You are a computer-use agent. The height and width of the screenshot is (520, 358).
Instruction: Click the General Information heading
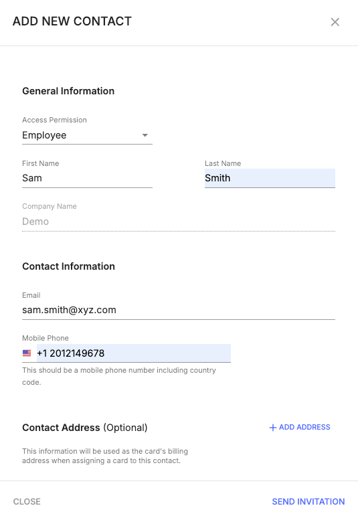tap(68, 91)
